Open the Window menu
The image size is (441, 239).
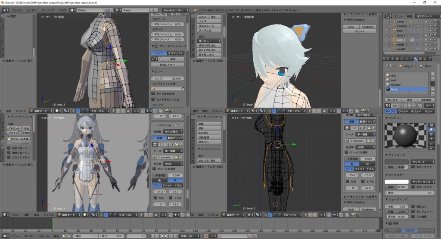(x=47, y=10)
